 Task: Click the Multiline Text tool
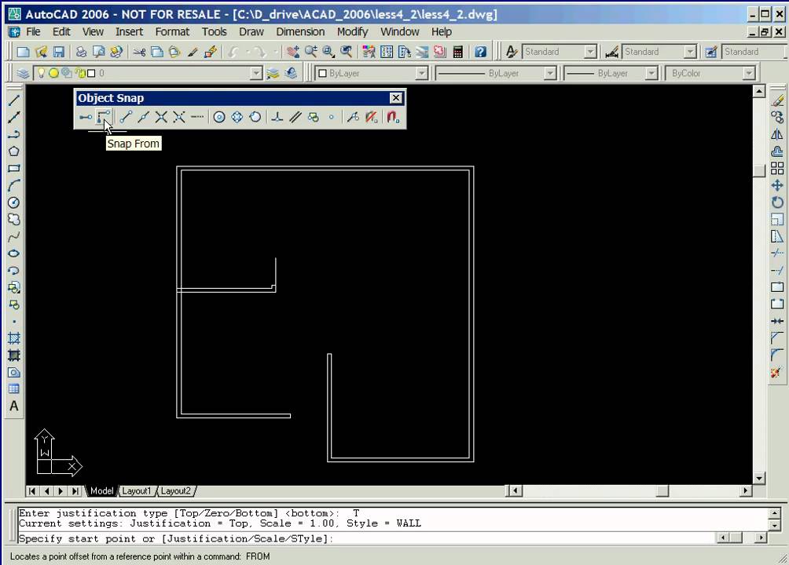(13, 406)
